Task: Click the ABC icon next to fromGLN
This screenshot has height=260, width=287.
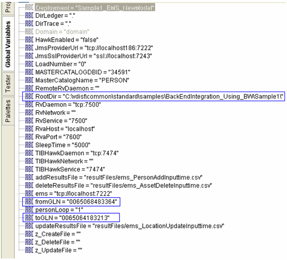Action: click(29, 202)
